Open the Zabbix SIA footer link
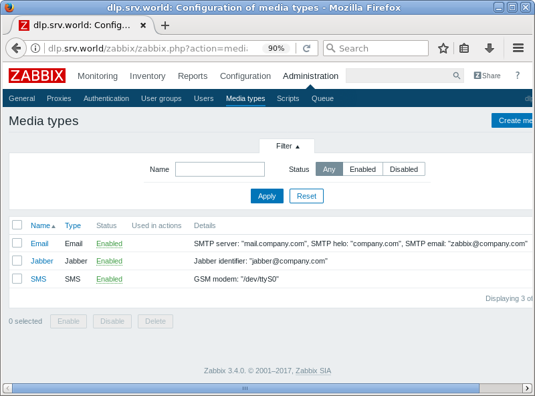This screenshot has width=535, height=396. tap(313, 371)
